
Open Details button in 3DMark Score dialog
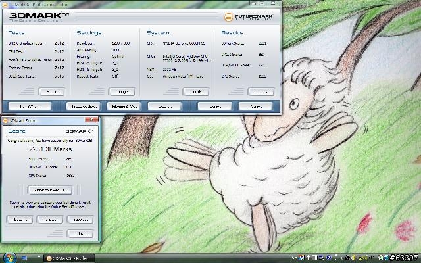(20, 219)
